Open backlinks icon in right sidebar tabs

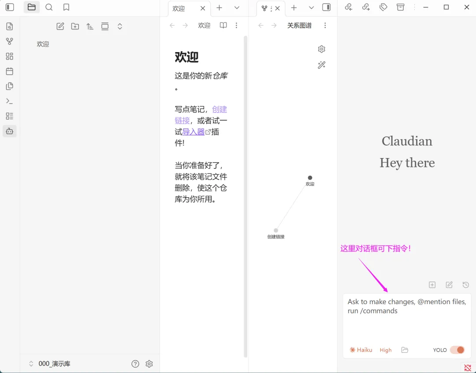click(349, 7)
